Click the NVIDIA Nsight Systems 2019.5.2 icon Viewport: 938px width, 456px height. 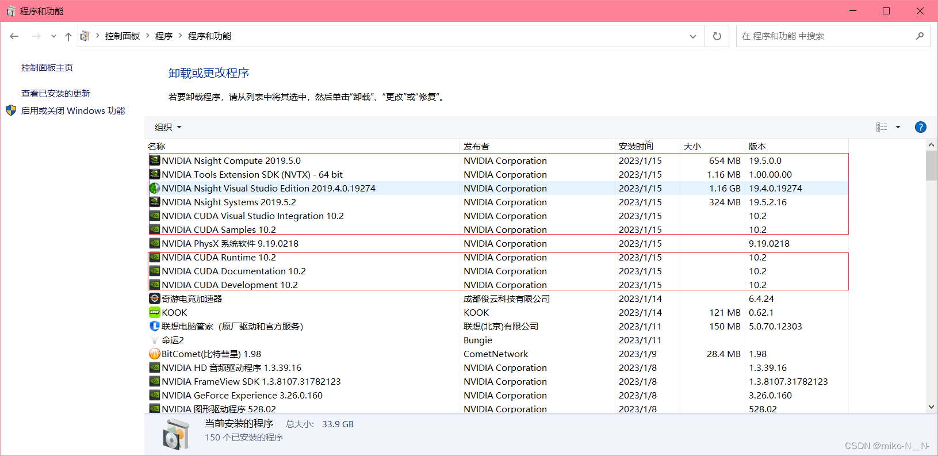coord(154,202)
